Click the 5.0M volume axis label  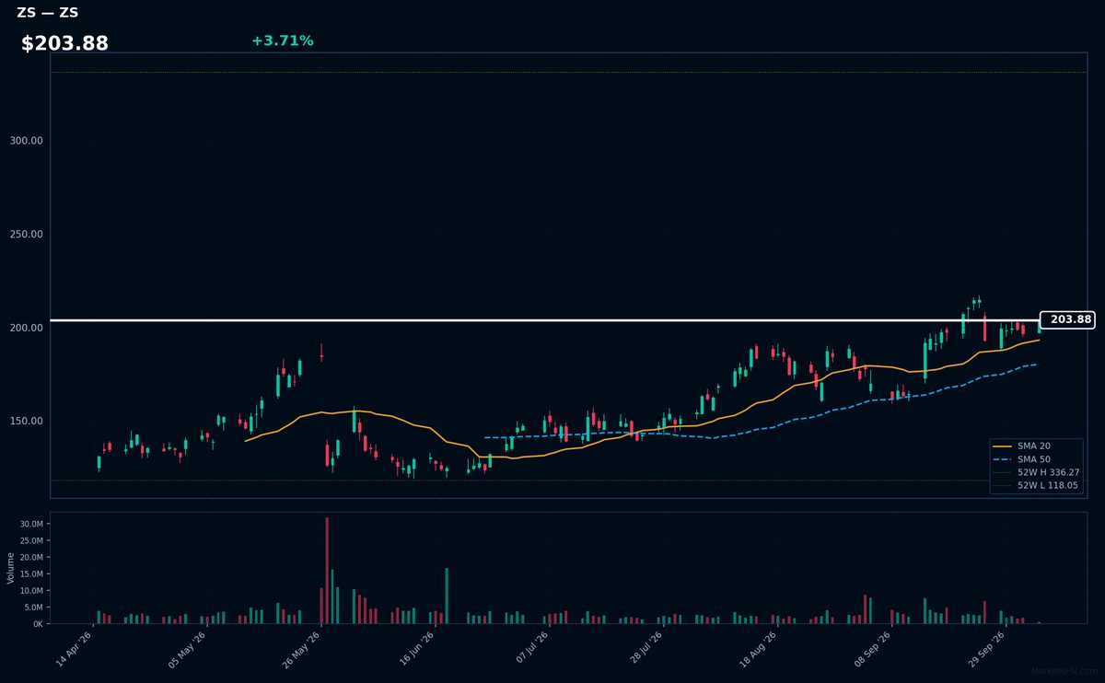point(33,607)
